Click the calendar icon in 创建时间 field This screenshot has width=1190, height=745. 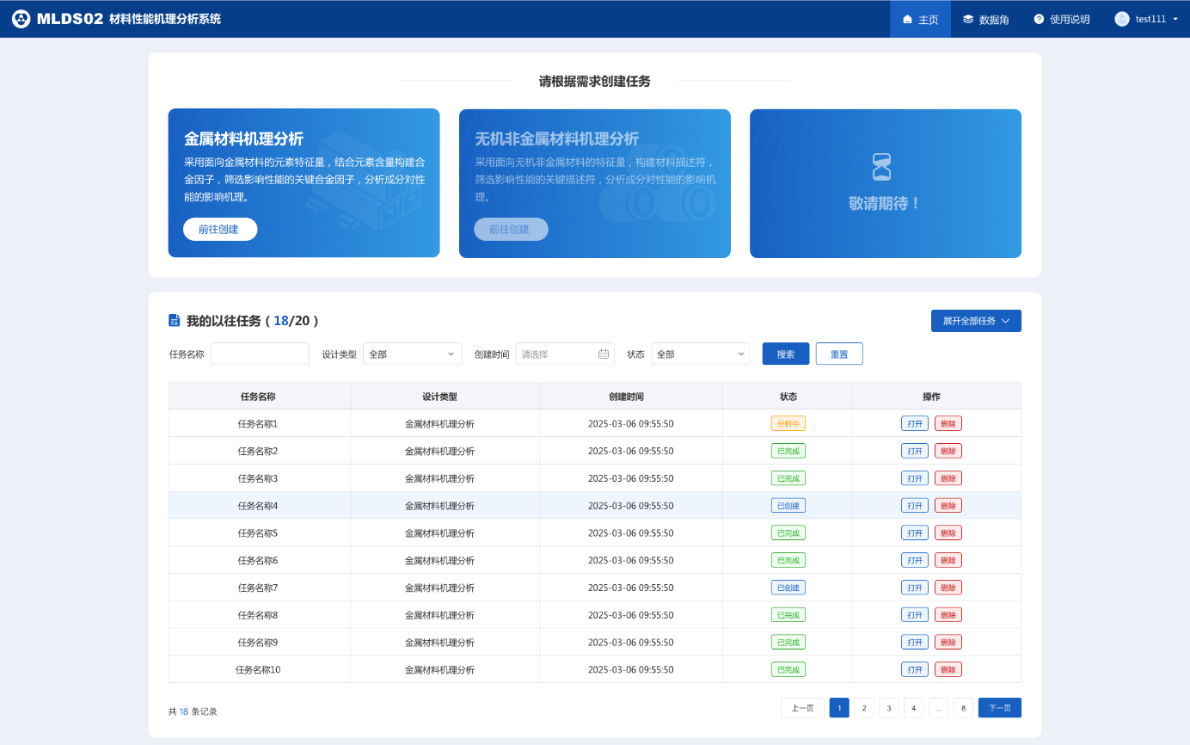603,354
